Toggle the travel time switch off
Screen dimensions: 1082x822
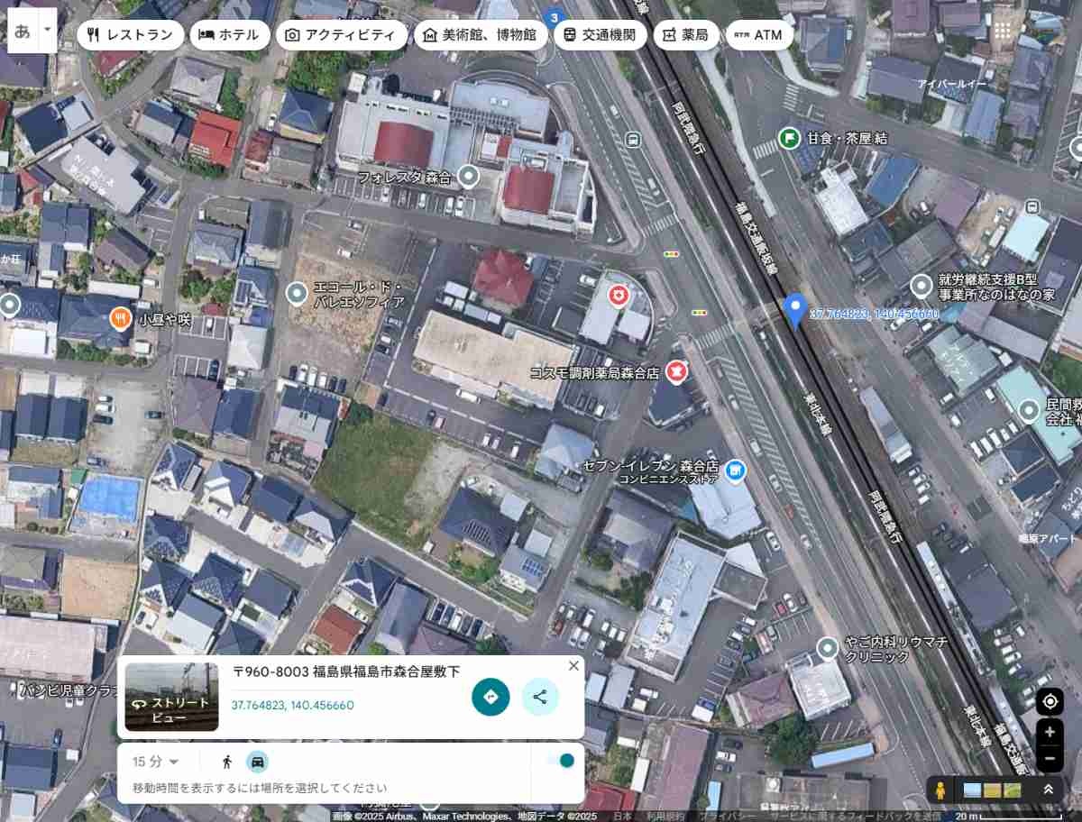coord(560,761)
